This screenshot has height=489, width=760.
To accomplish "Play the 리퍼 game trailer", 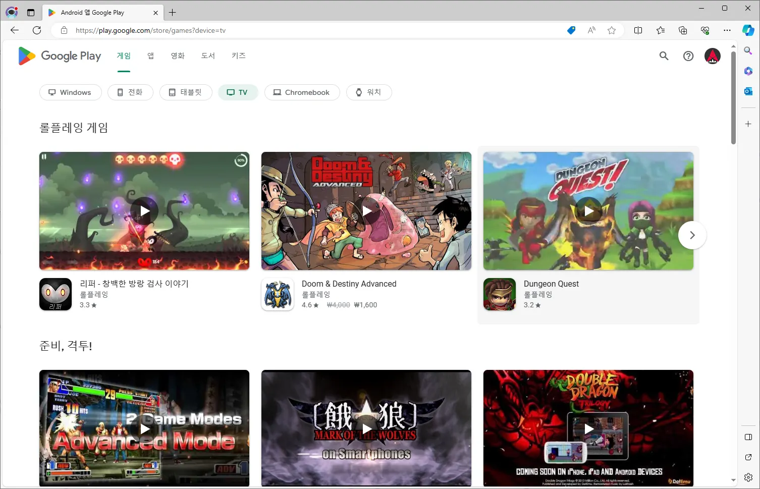I will click(144, 211).
